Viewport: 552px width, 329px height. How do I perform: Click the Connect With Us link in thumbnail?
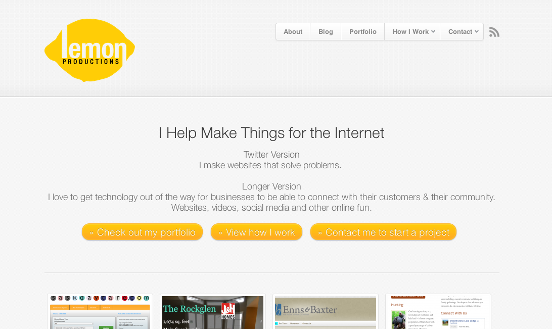454,313
